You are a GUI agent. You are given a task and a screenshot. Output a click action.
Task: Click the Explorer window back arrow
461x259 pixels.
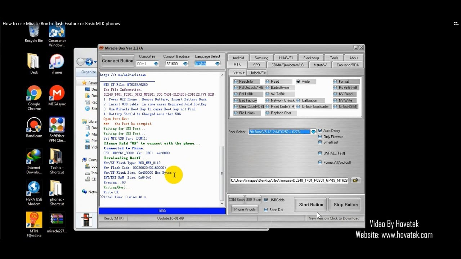coord(81,62)
